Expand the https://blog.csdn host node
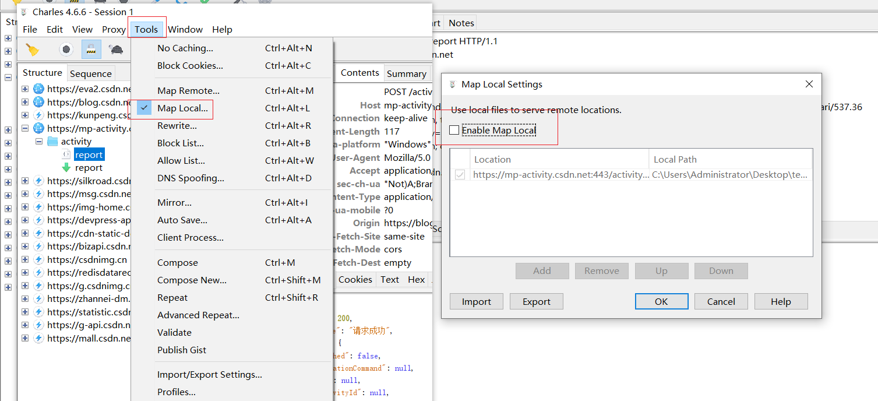The height and width of the screenshot is (401, 878). click(x=25, y=102)
